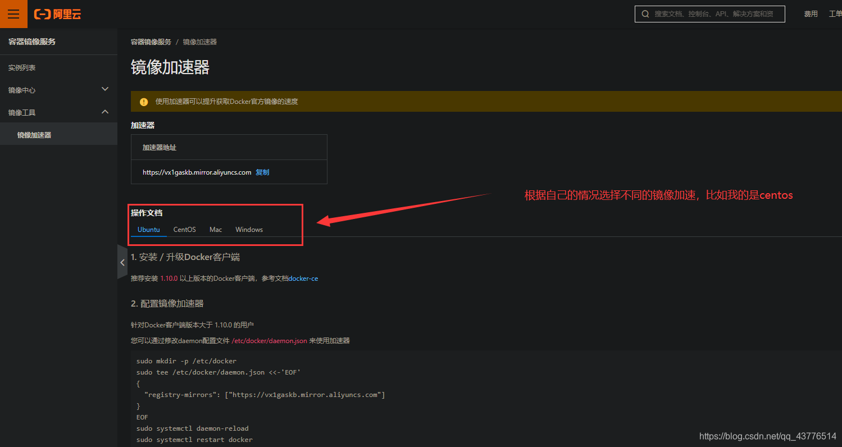Click the yellow warning info icon
The height and width of the screenshot is (447, 842).
click(144, 102)
